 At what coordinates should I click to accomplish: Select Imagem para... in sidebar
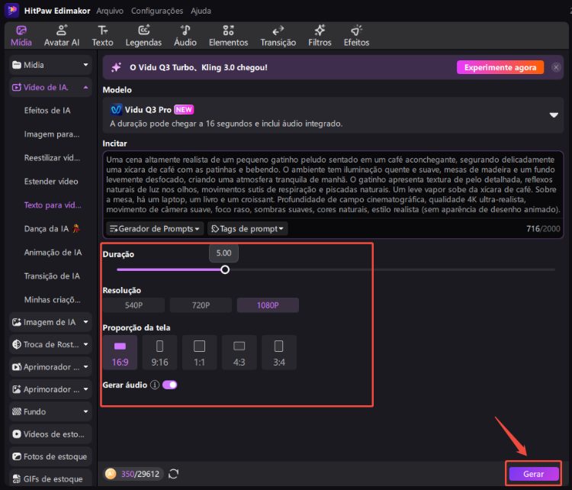pyautogui.click(x=52, y=134)
